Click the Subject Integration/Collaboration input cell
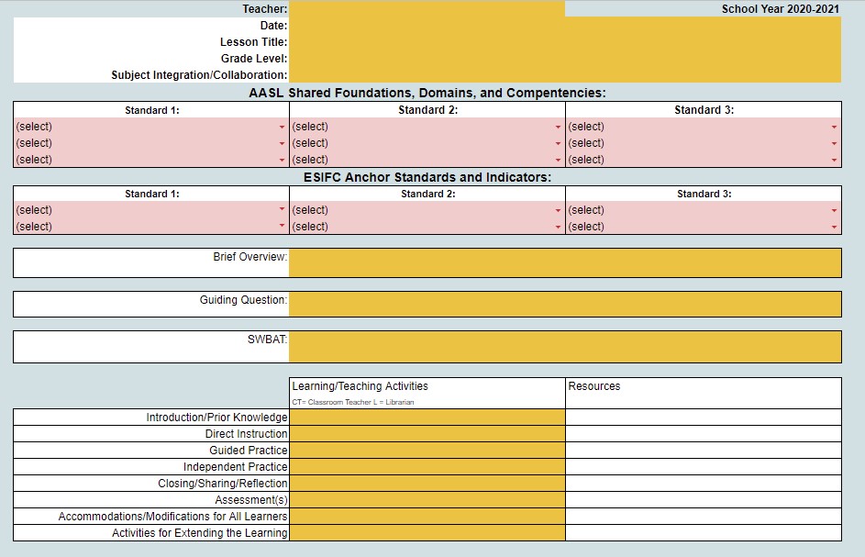 (x=564, y=75)
